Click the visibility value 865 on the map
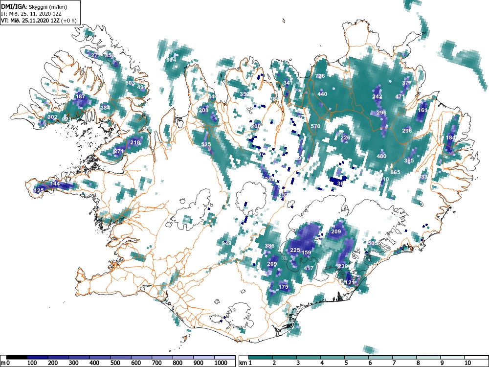The height and width of the screenshot is (367, 489). [395, 172]
